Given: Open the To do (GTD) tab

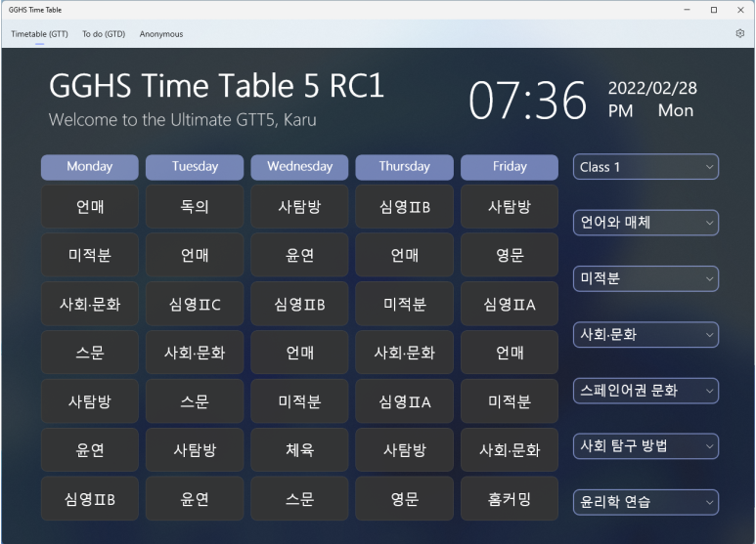Looking at the screenshot, I should (104, 34).
